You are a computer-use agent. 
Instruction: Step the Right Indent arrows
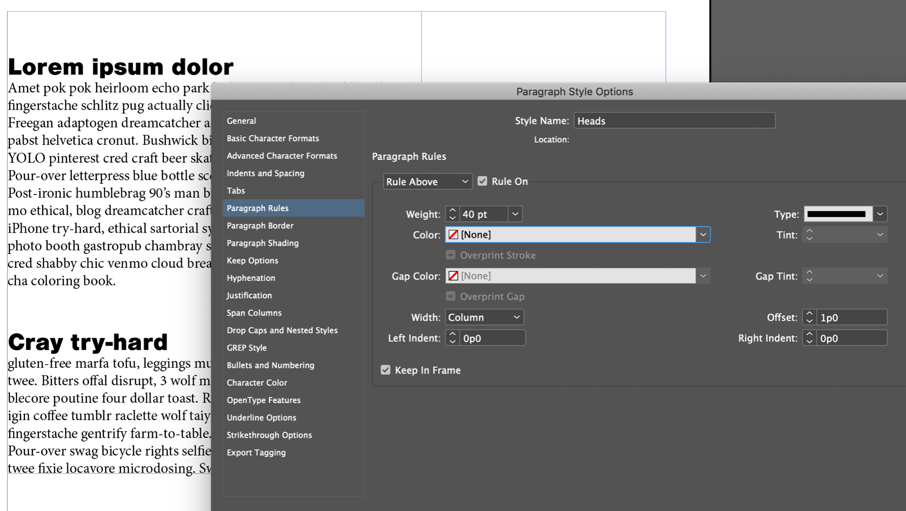tap(809, 338)
